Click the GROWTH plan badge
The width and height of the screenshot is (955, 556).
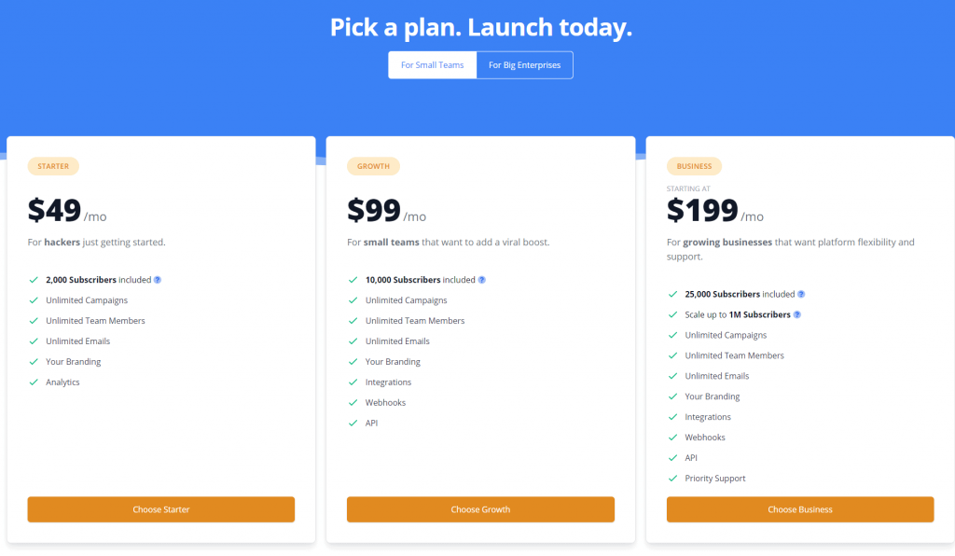tap(373, 166)
